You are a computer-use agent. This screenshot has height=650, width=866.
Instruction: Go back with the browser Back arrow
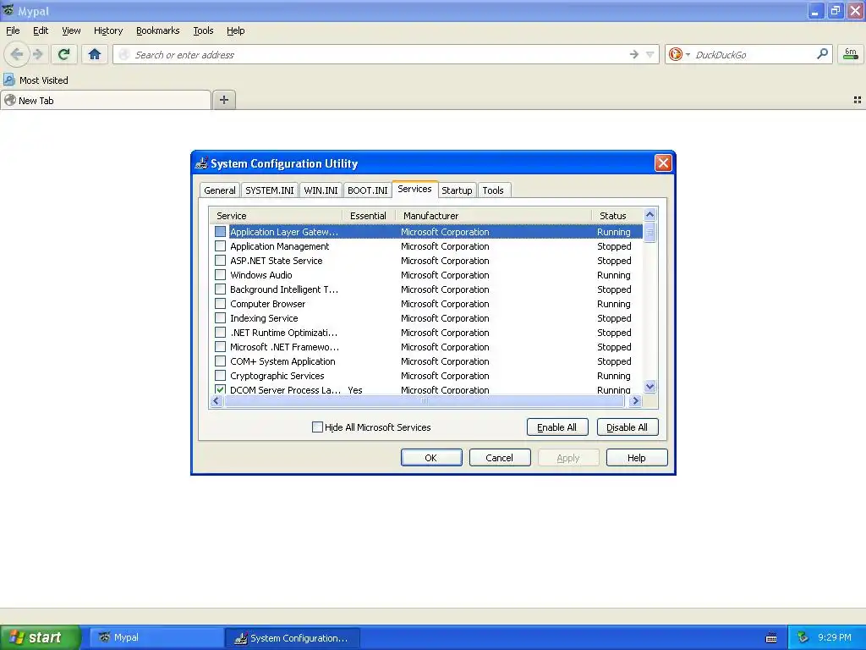coord(17,54)
